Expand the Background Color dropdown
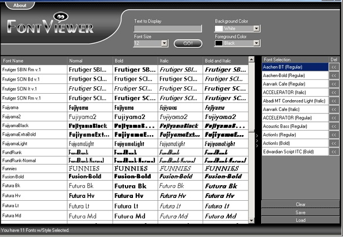 pyautogui.click(x=256, y=28)
